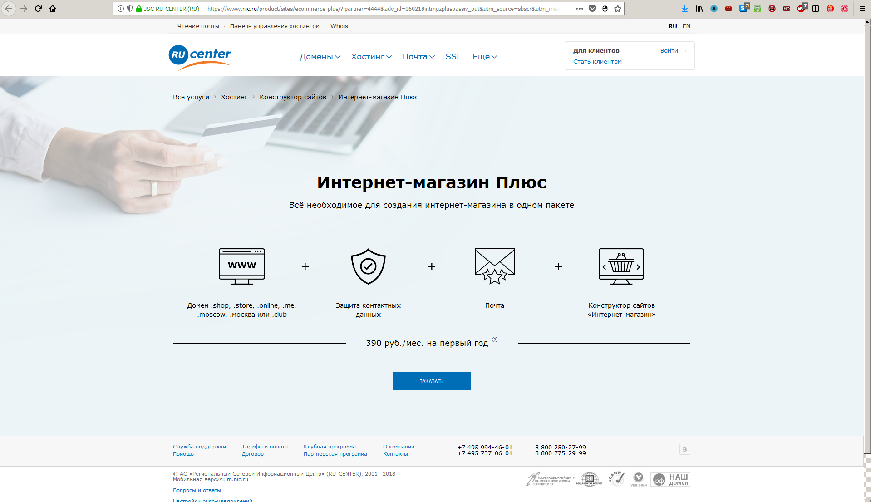Open Договор footer link

(x=253, y=454)
